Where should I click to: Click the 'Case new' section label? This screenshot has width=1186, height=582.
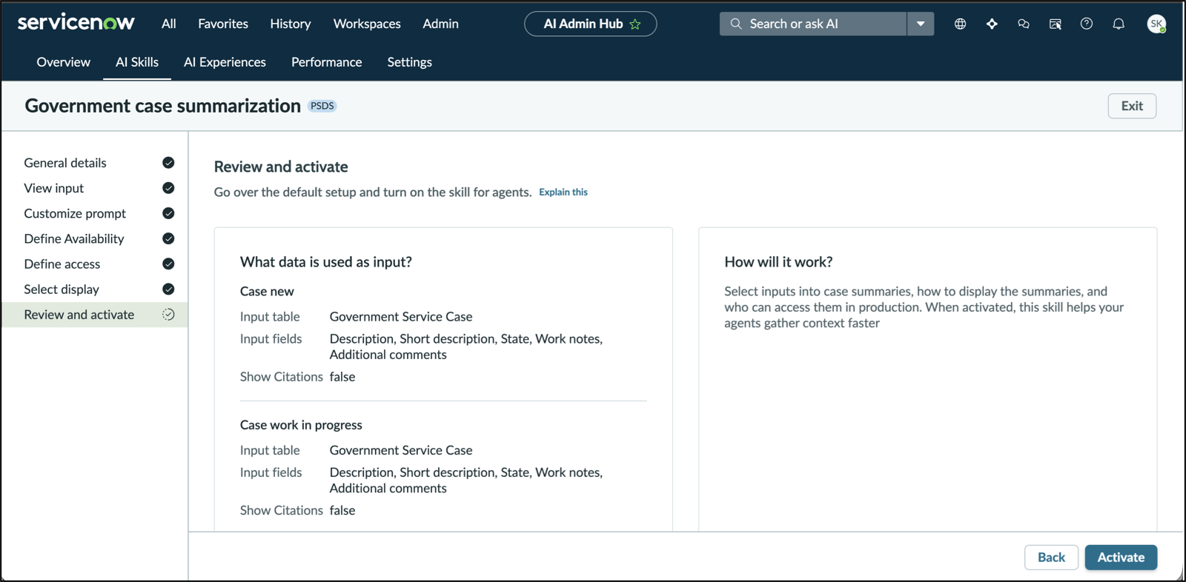[x=267, y=291]
